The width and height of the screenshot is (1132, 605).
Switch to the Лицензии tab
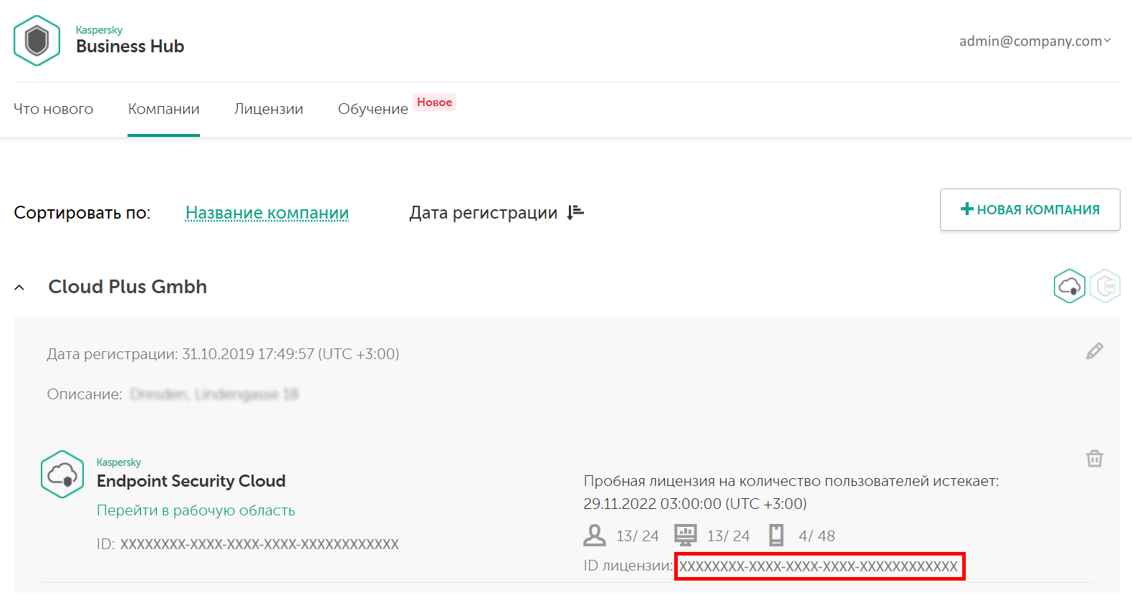click(269, 109)
